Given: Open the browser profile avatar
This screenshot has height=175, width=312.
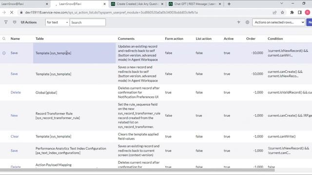Looking at the screenshot, I should click(x=308, y=12).
